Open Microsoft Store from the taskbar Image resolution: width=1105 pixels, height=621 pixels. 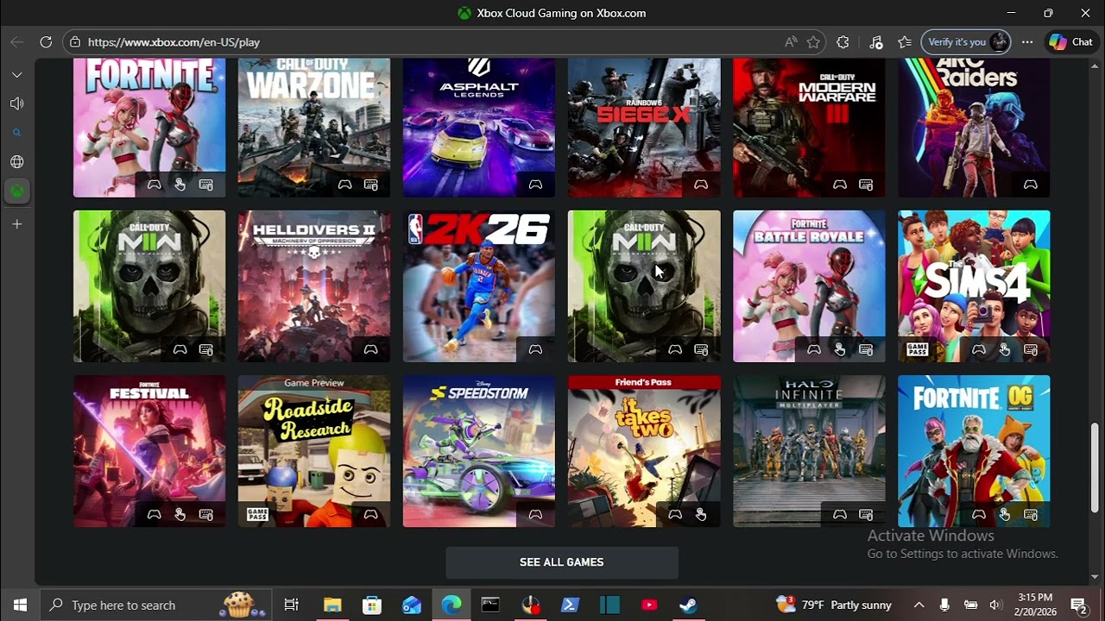pos(372,605)
